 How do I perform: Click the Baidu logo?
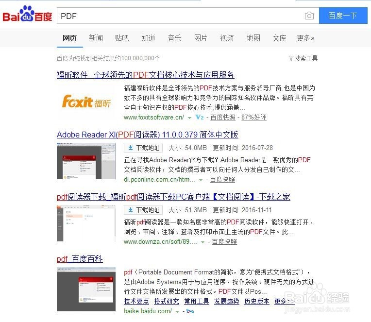click(27, 15)
